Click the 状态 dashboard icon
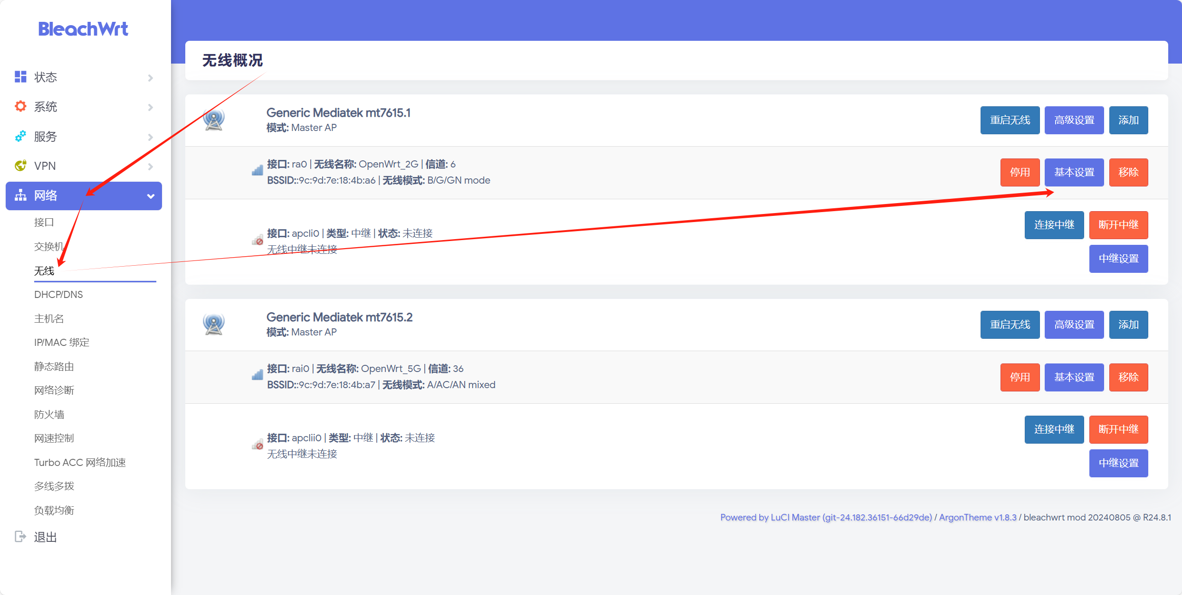 pyautogui.click(x=20, y=77)
